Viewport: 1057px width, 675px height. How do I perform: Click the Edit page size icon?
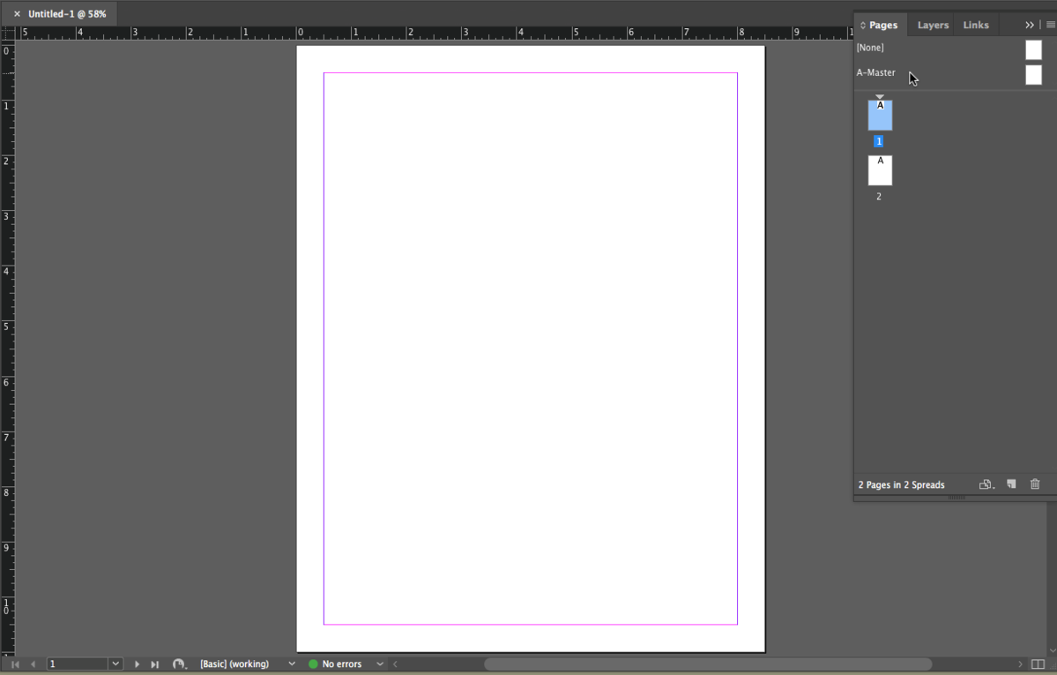point(986,484)
